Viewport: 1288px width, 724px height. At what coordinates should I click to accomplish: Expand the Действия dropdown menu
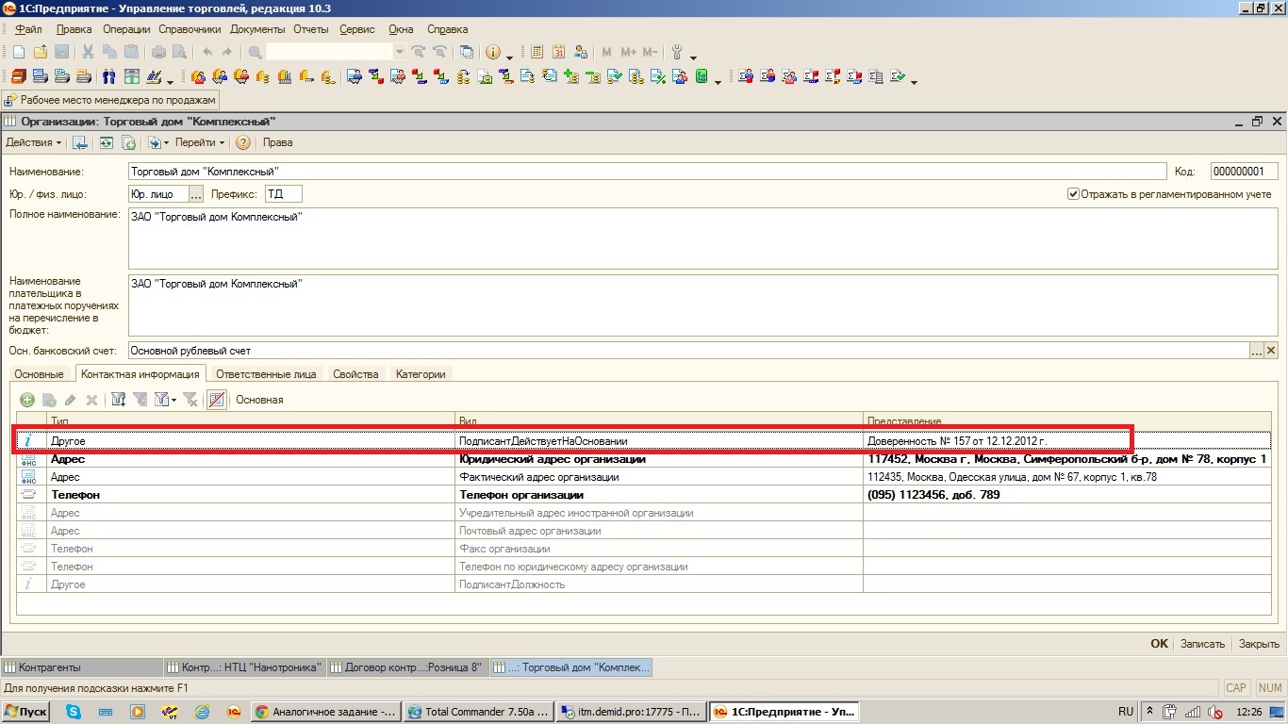(x=33, y=143)
